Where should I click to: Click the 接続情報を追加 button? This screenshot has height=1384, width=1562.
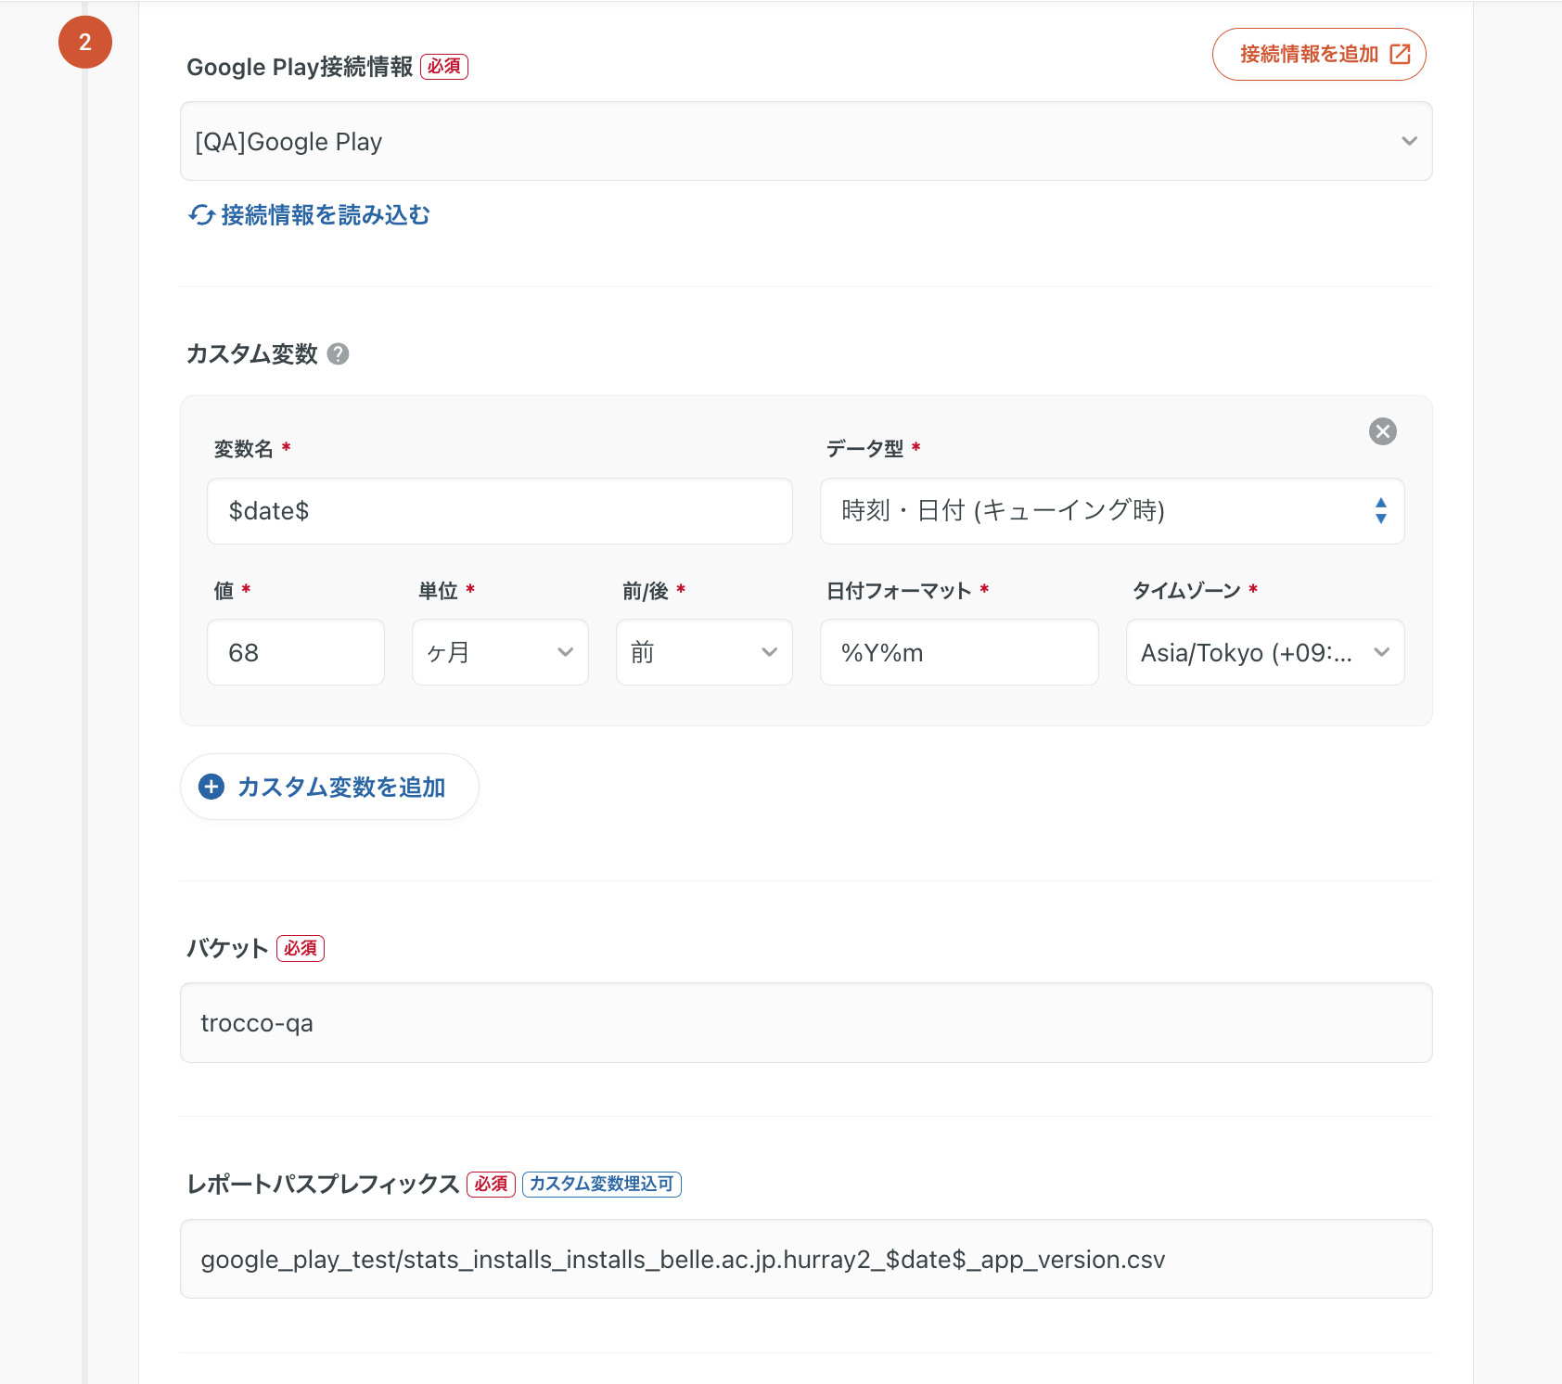pyautogui.click(x=1317, y=55)
